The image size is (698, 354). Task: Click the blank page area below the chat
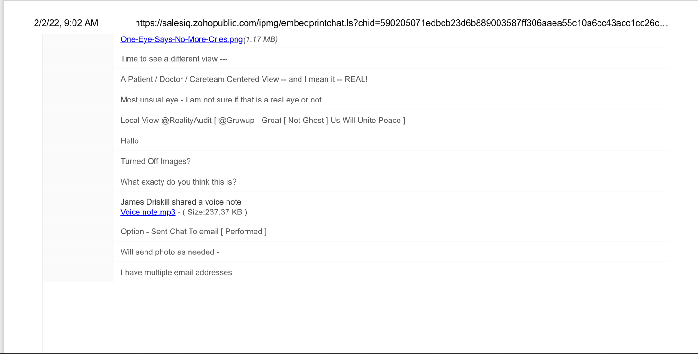pyautogui.click(x=370, y=317)
